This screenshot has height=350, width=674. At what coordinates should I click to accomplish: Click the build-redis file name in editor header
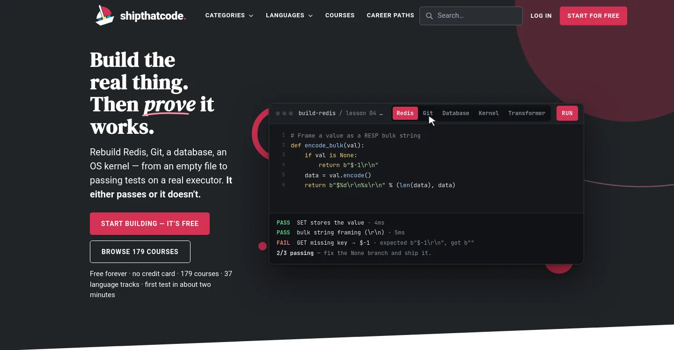pyautogui.click(x=317, y=113)
